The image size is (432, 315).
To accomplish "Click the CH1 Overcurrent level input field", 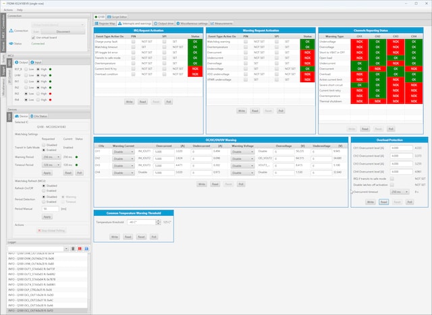I will [402, 147].
